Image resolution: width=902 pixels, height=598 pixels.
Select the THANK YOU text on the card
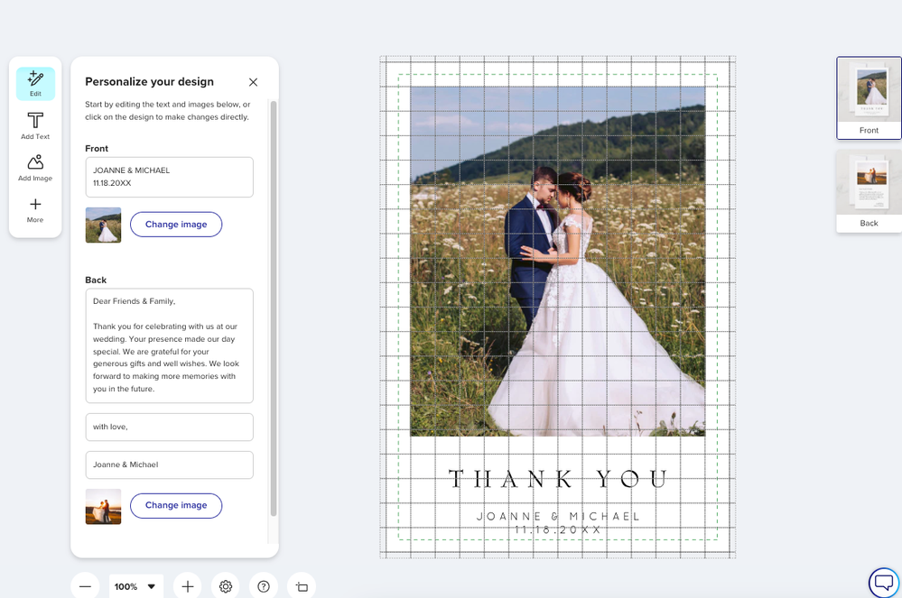tap(558, 479)
